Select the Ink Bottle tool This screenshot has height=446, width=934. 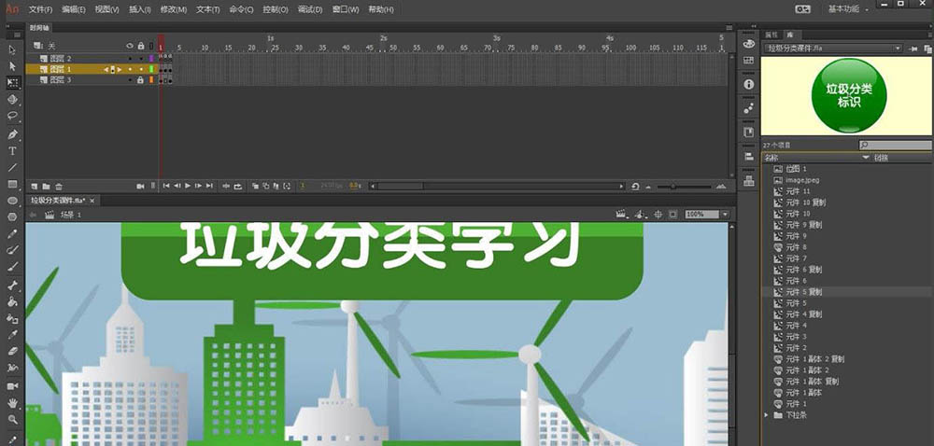[12, 319]
